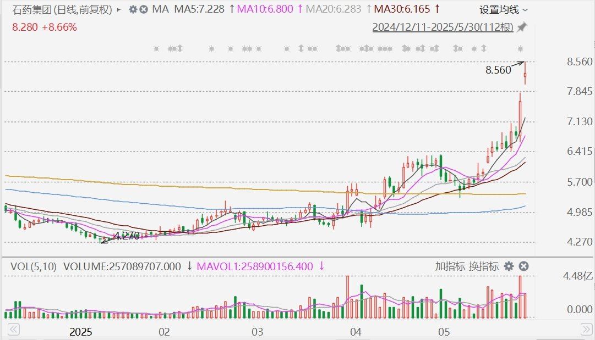Click the event marker above the latest candle

click(521, 49)
